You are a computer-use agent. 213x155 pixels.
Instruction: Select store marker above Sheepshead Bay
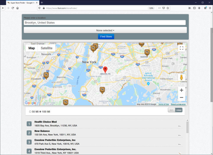(102, 90)
